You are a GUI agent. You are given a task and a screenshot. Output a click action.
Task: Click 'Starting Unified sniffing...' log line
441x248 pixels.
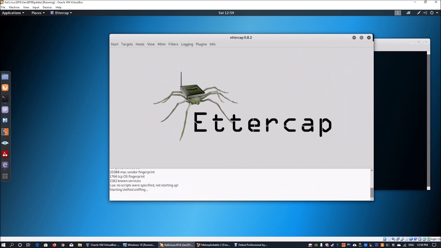tap(129, 190)
